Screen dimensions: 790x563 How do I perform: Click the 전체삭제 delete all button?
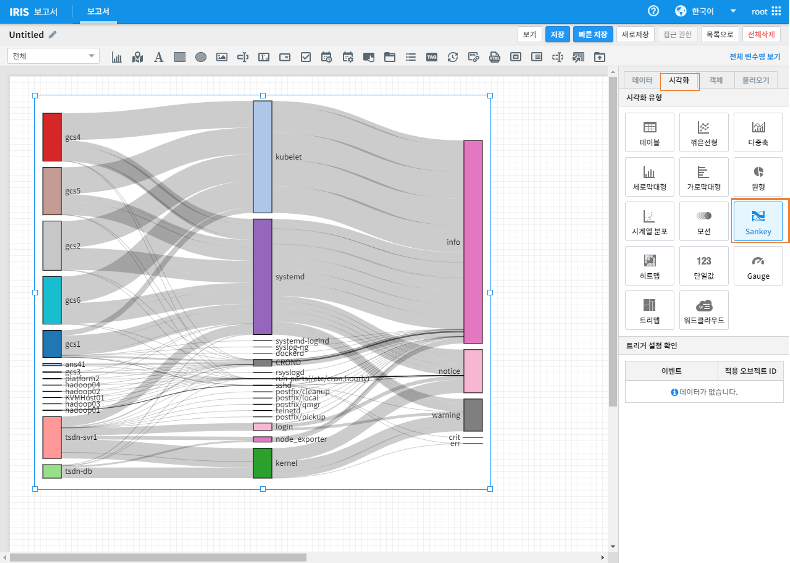tap(761, 34)
